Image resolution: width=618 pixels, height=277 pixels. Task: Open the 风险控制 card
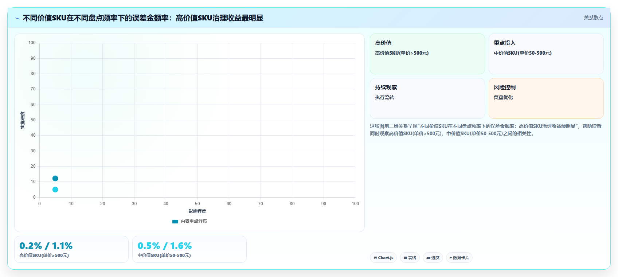click(546, 98)
